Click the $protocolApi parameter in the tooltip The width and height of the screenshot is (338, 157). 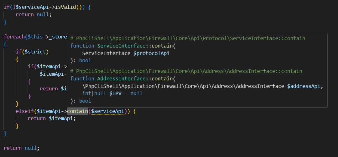pyautogui.click(x=151, y=53)
